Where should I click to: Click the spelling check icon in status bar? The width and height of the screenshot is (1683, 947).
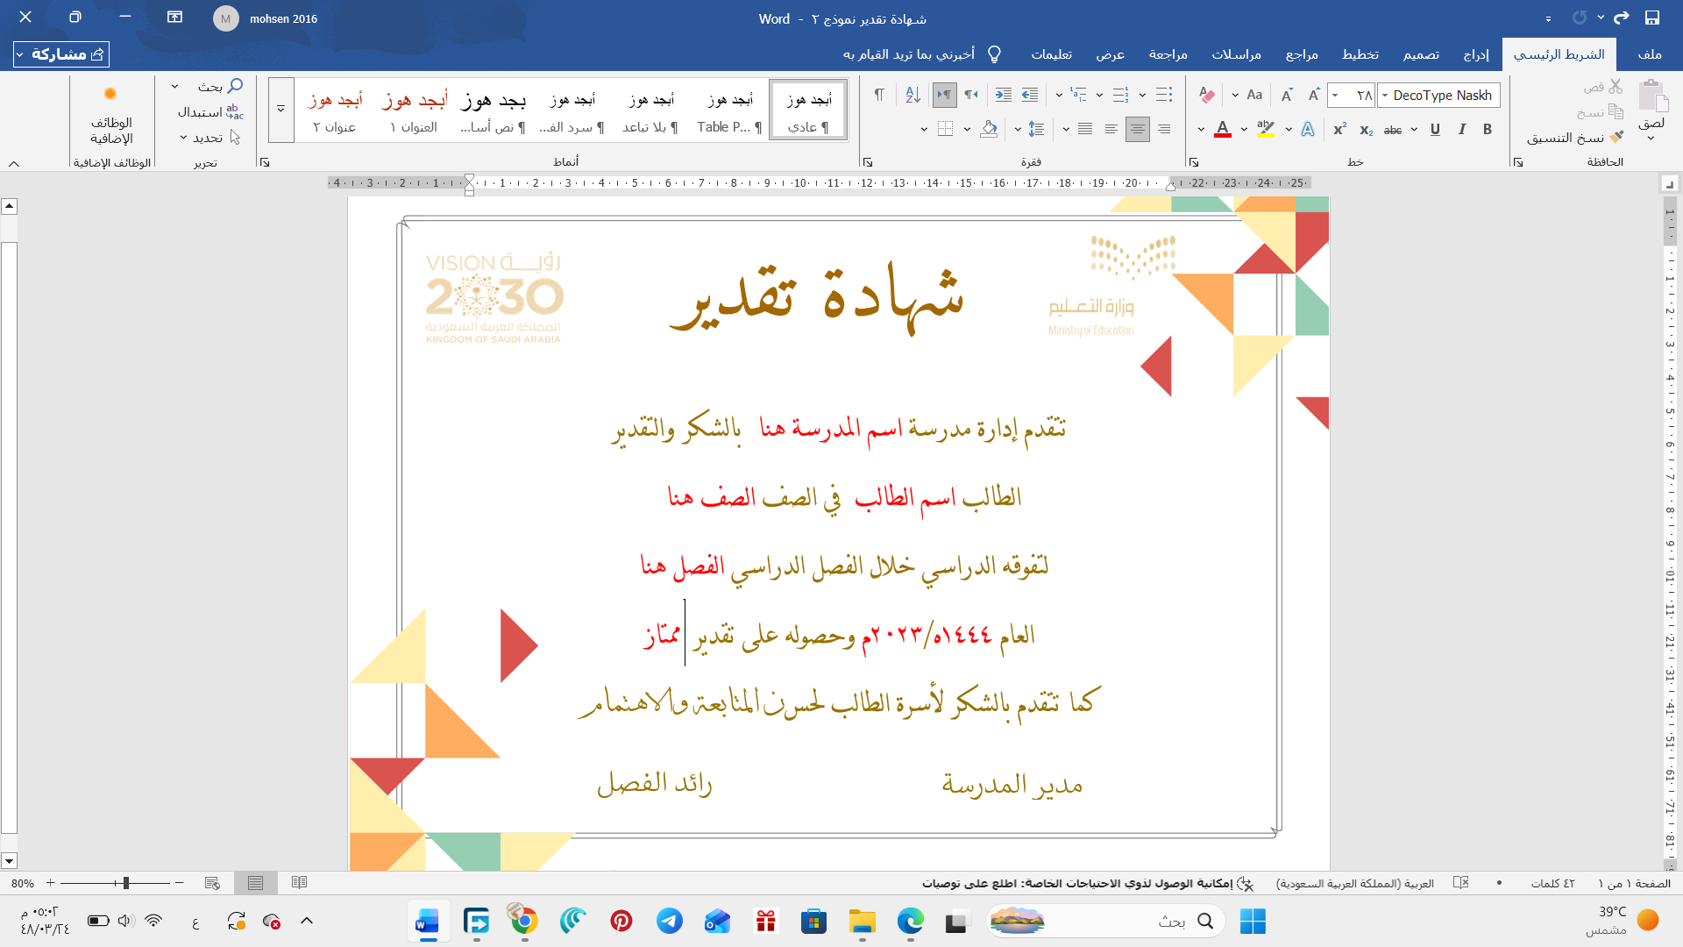(x=1460, y=883)
